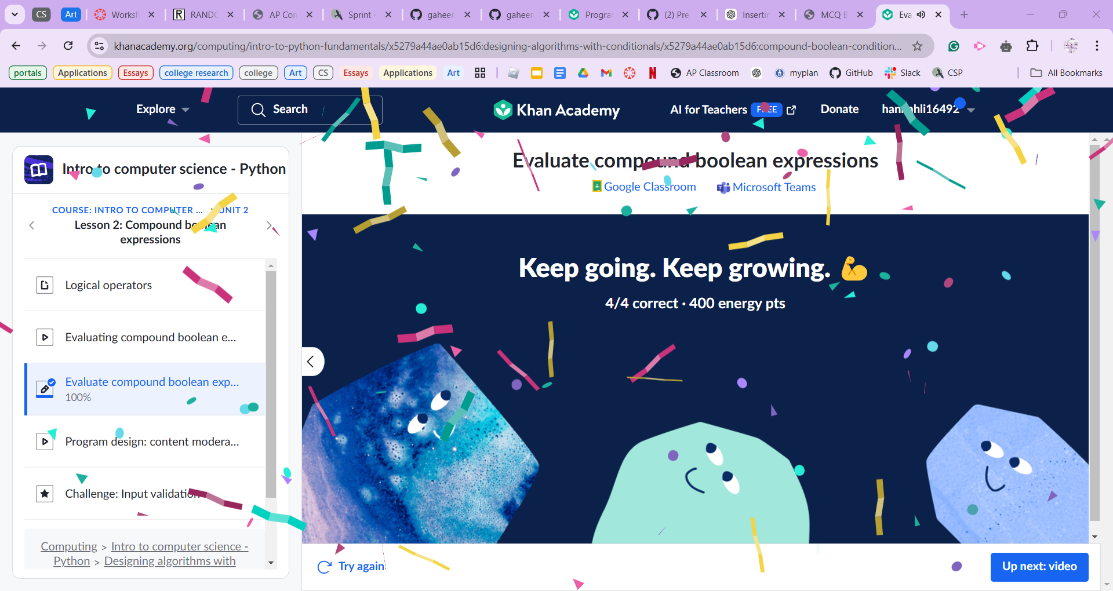Open the Art tab group label
This screenshot has width=1113, height=591.
point(71,14)
